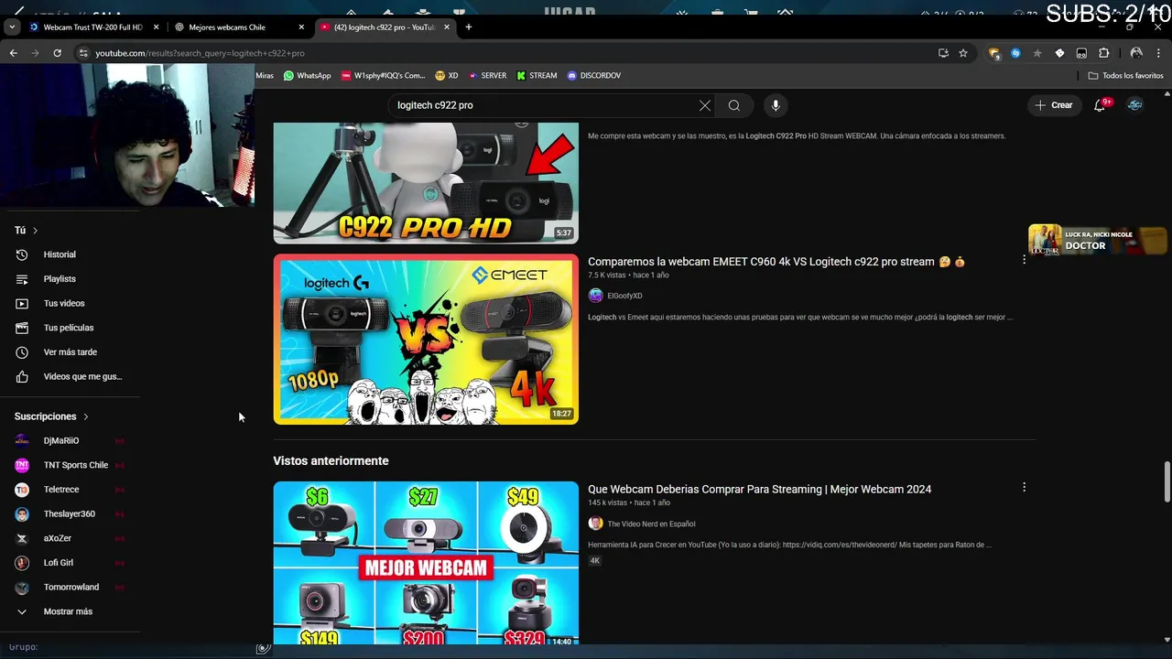This screenshot has width=1172, height=659.
Task: Open the EMEET C960 vs Logitech video title
Action: (776, 262)
